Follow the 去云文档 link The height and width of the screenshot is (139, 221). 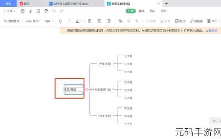click(x=211, y=30)
